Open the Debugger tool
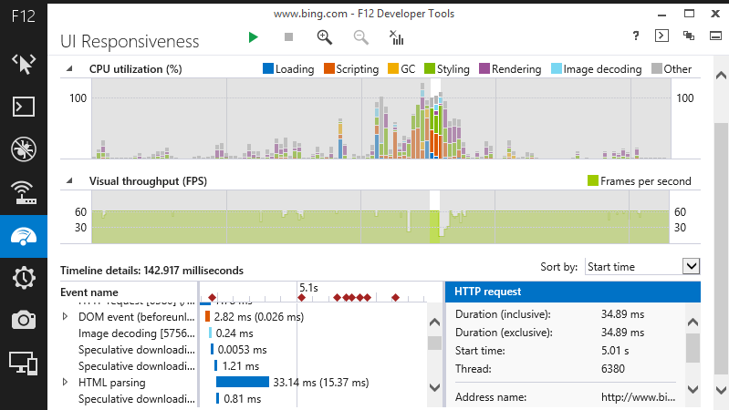Image resolution: width=729 pixels, height=410 pixels. (x=23, y=149)
